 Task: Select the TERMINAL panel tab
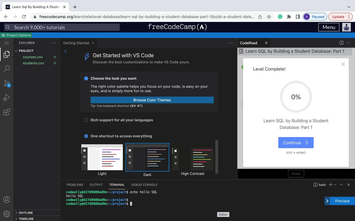click(x=117, y=185)
